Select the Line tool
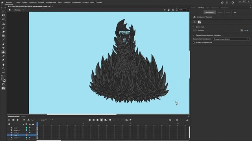Viewport: 252px width, 141px height. pos(4,40)
